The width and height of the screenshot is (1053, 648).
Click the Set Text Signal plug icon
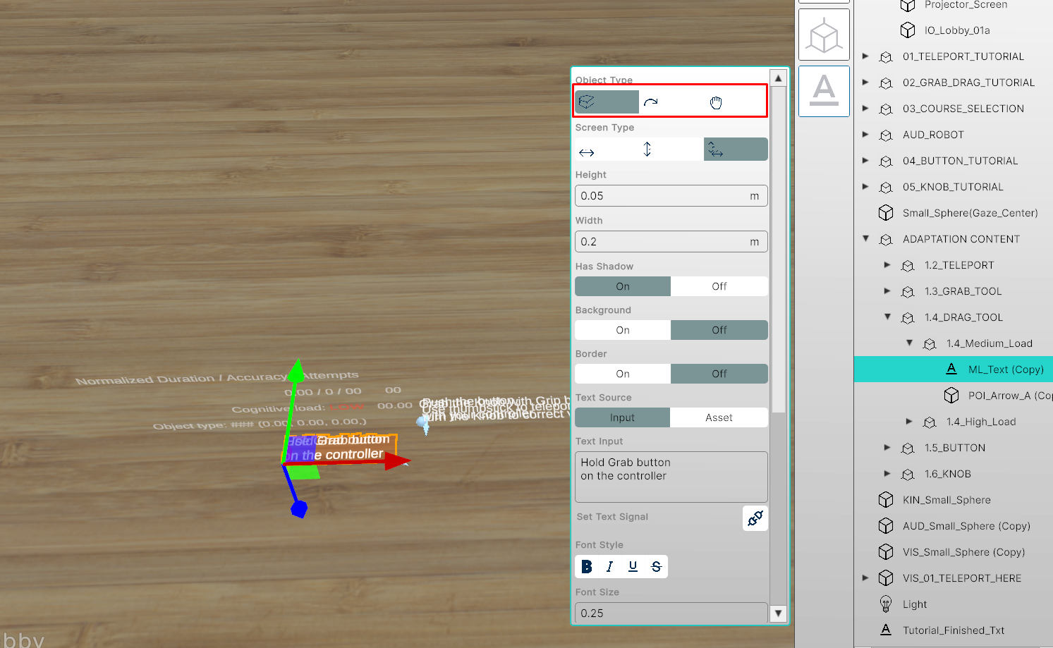[x=755, y=518]
